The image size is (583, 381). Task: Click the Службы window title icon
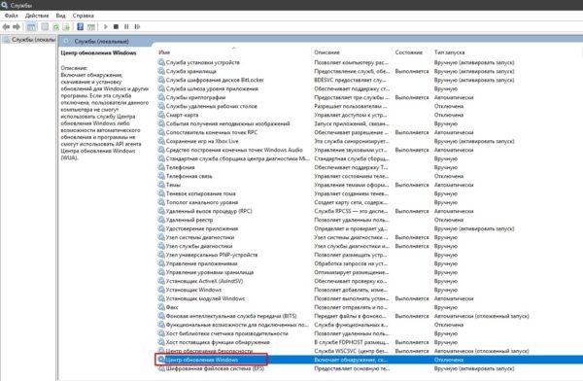(5, 5)
